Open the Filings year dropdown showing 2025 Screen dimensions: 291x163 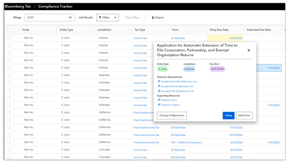[x=50, y=18]
